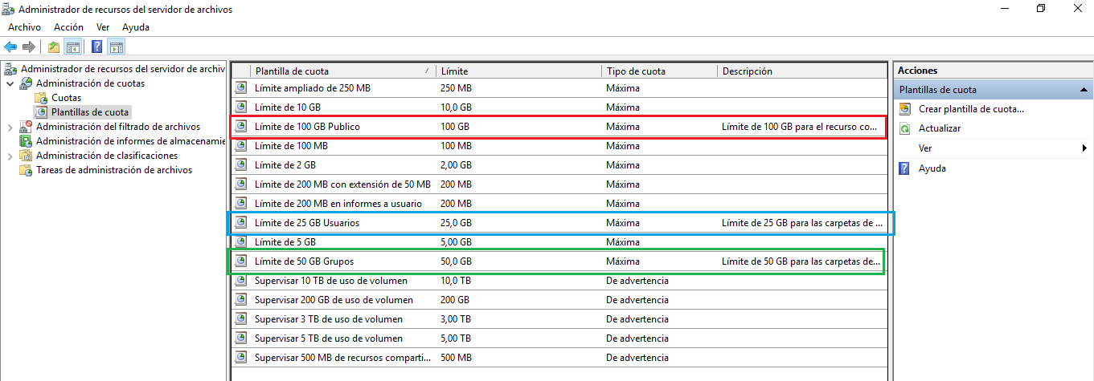Click the blue Back arrow in toolbar

point(10,47)
